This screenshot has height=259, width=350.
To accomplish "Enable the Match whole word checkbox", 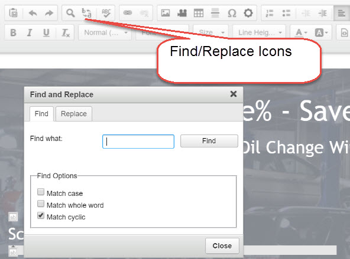I will (x=41, y=204).
